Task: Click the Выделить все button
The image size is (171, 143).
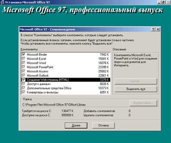Action: [136, 89]
